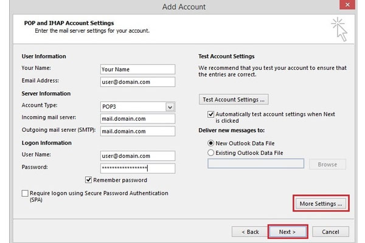Click the Test Account Settings button
This screenshot has height=243, width=365.
(x=234, y=99)
